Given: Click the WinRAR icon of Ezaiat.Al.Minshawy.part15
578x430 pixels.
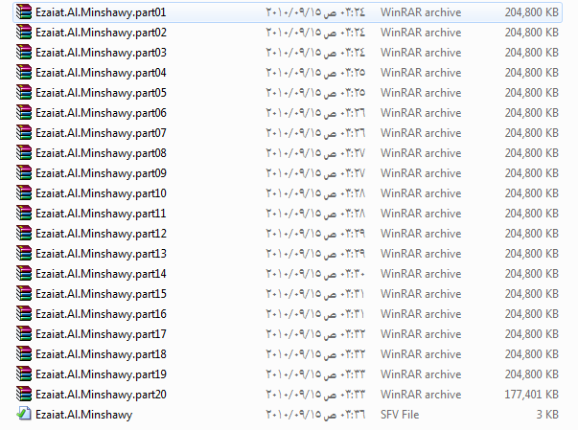Looking at the screenshot, I should pos(24,293).
